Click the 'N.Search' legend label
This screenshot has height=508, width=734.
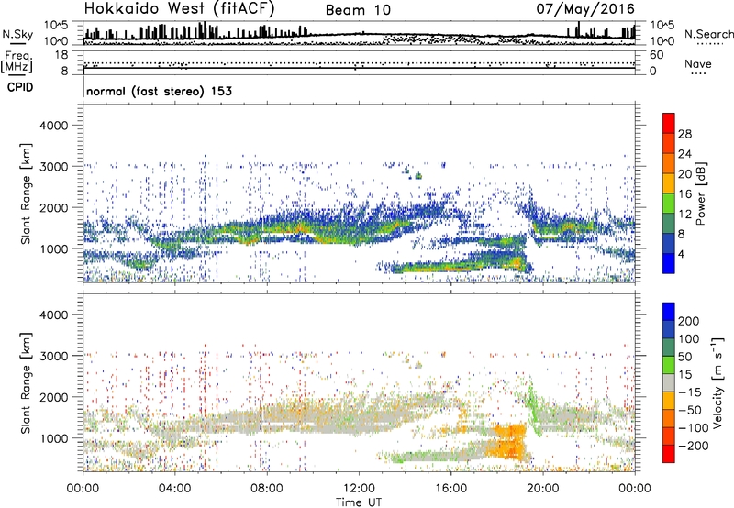click(708, 34)
